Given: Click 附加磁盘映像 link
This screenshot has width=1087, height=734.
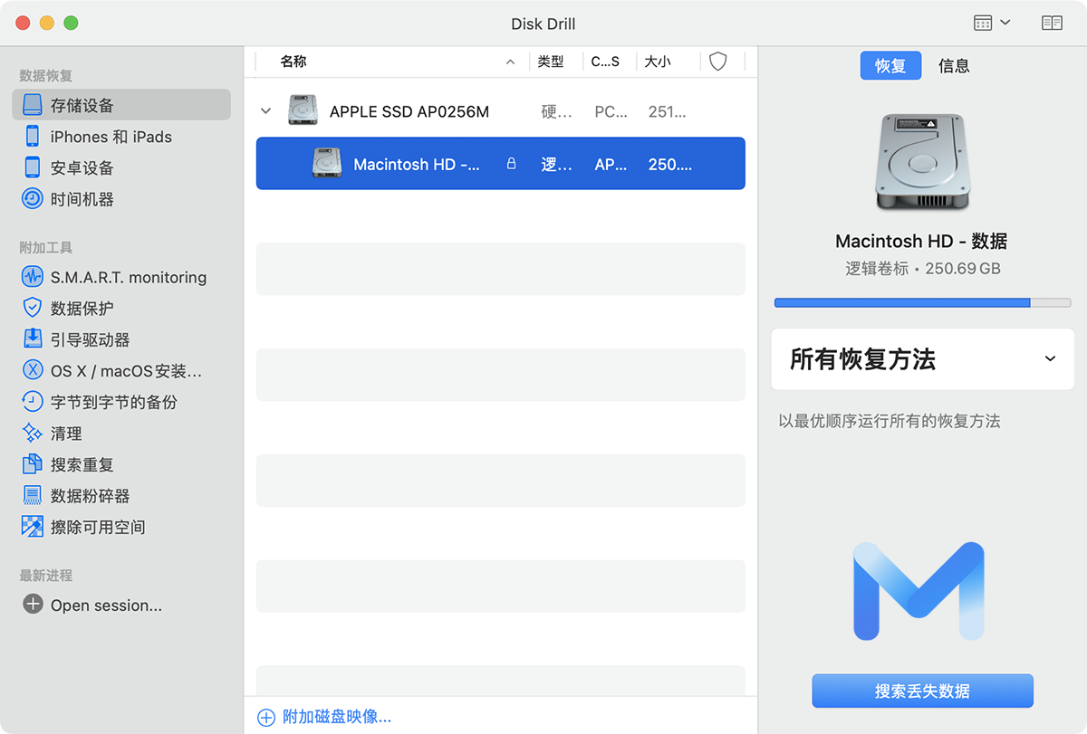Looking at the screenshot, I should click(x=336, y=717).
